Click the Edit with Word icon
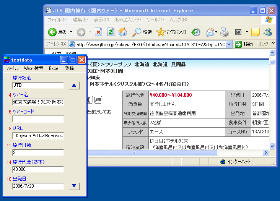 [x=238, y=32]
